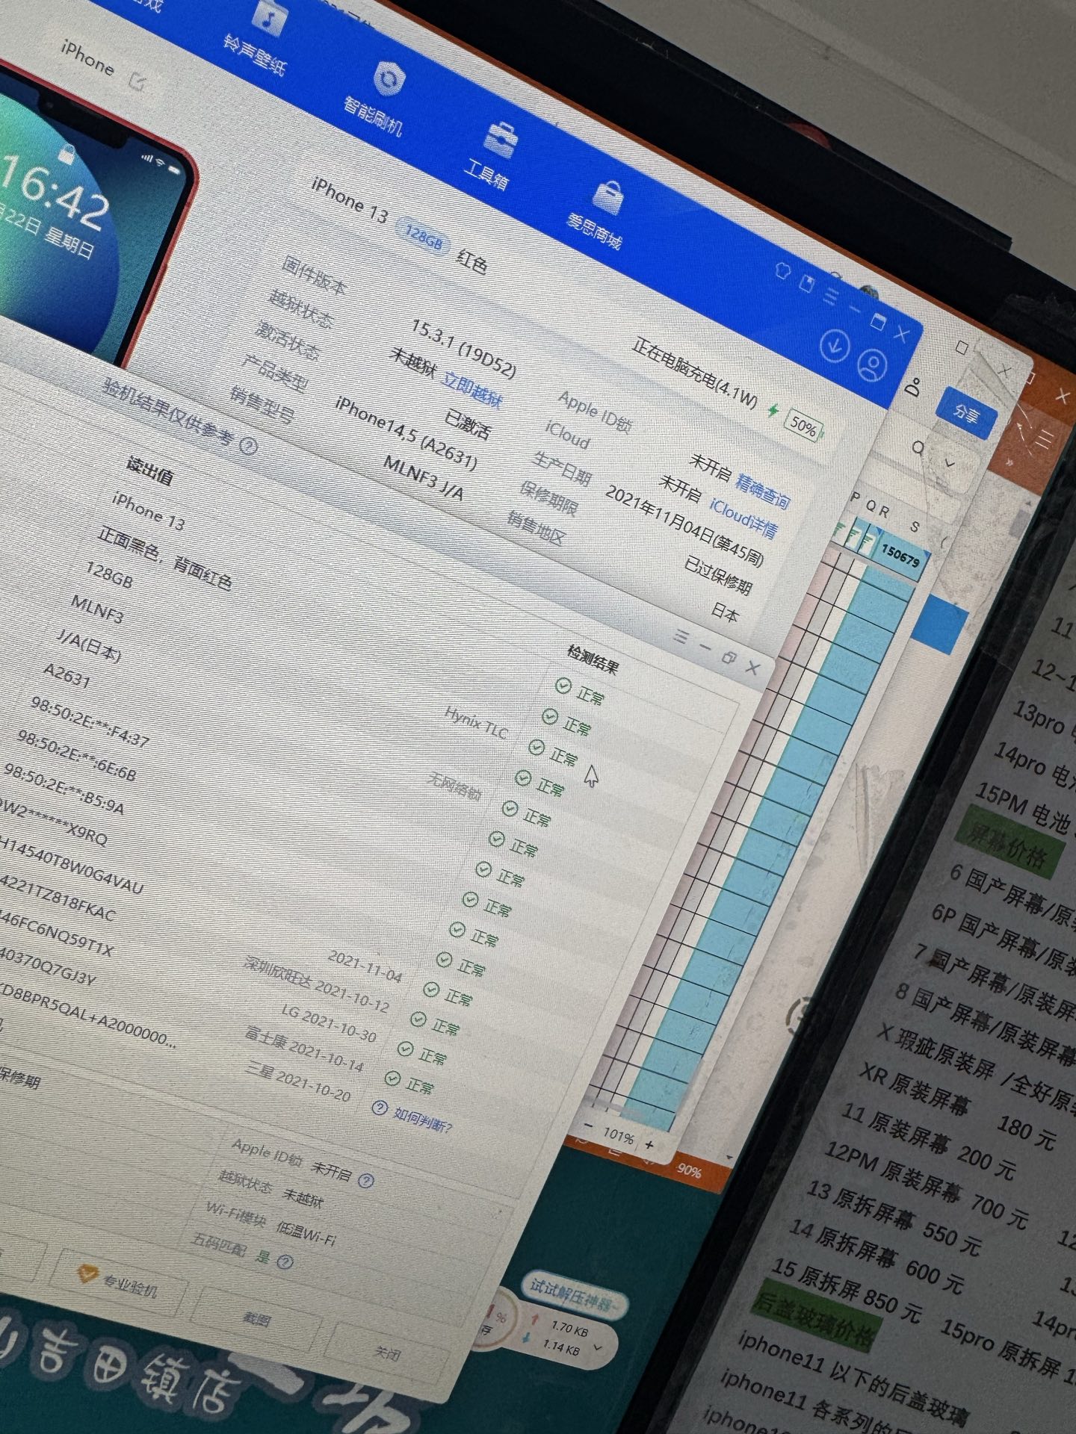Image resolution: width=1076 pixels, height=1434 pixels.
Task: Click the 精确查询 link for Apple ID lock
Action: coord(762,491)
